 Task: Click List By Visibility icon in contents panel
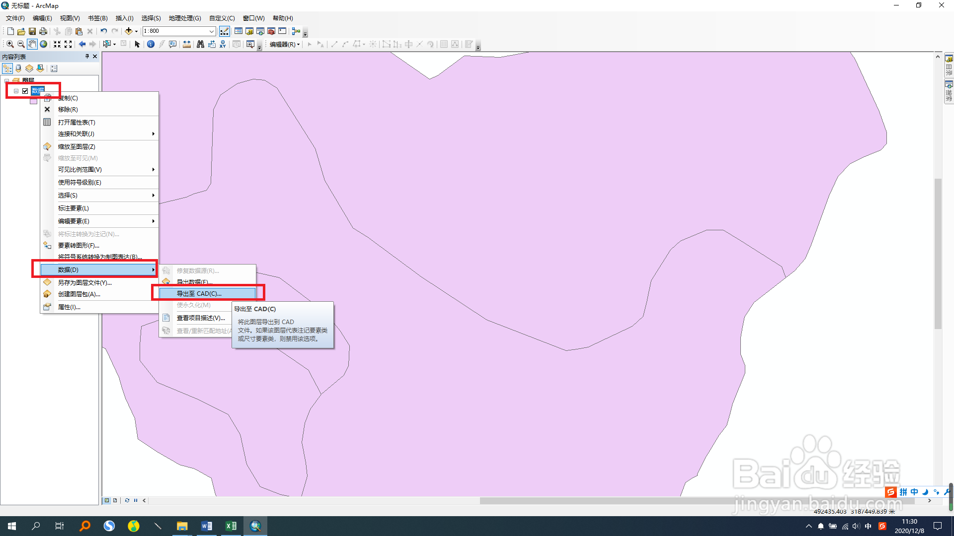click(29, 68)
